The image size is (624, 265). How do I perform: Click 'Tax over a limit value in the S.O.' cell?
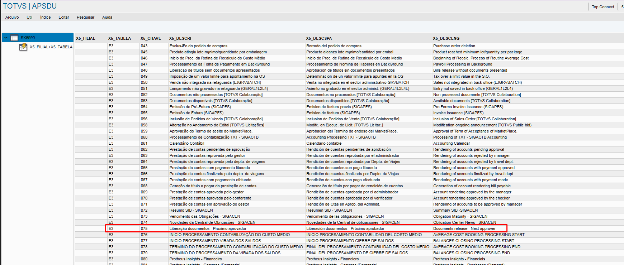click(x=528, y=76)
